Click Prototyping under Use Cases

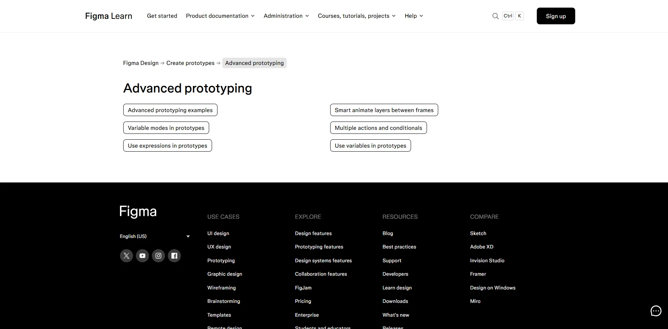[221, 260]
